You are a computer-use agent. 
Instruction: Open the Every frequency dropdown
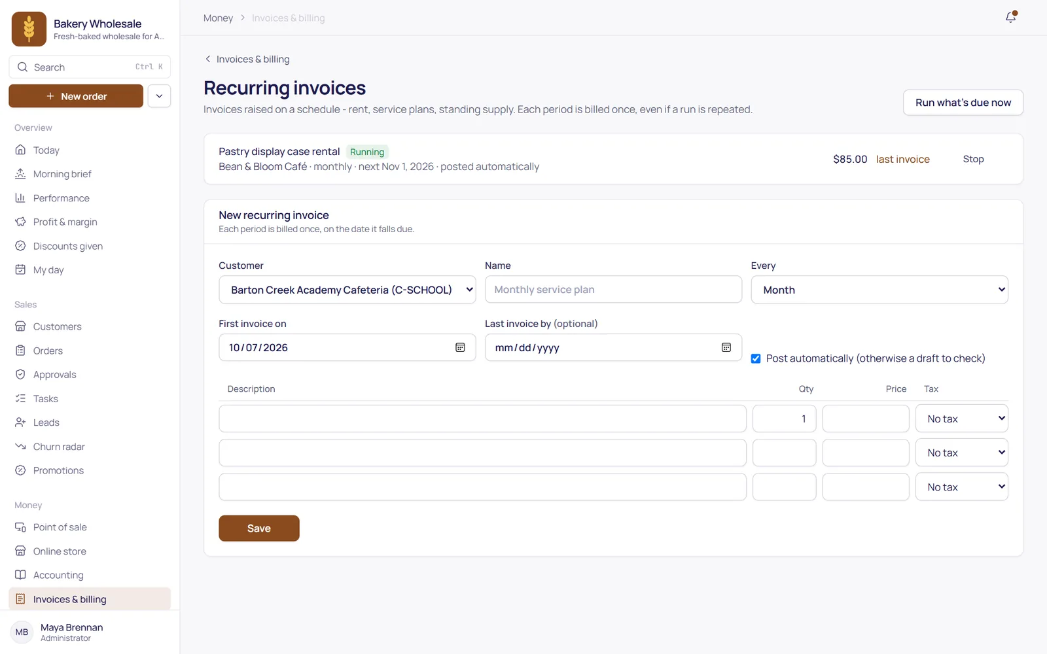879,290
